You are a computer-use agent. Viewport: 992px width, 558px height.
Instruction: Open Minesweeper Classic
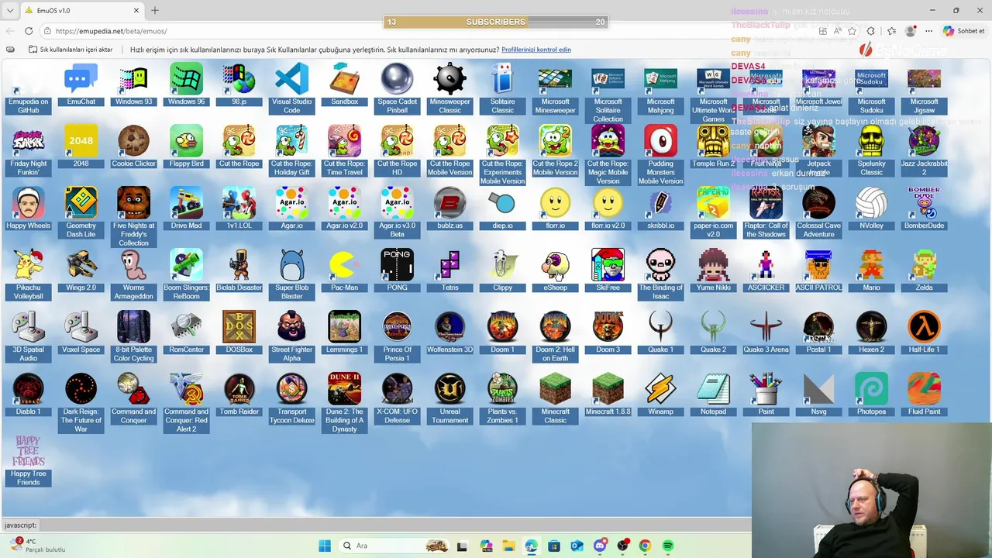tap(449, 88)
